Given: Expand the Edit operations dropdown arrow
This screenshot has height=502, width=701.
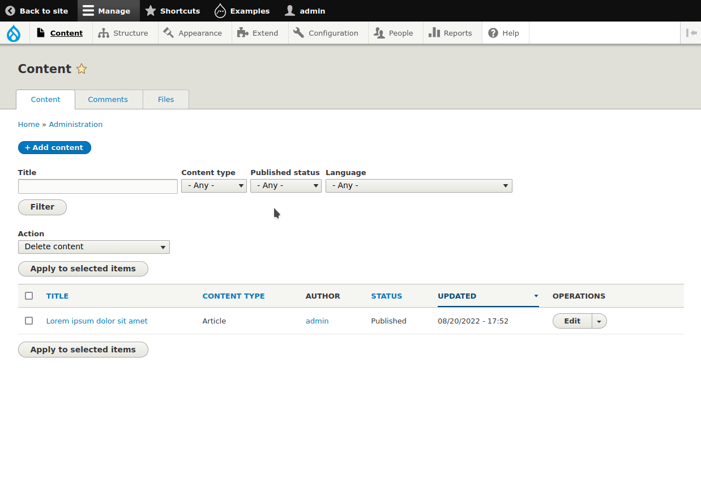Looking at the screenshot, I should [x=599, y=321].
